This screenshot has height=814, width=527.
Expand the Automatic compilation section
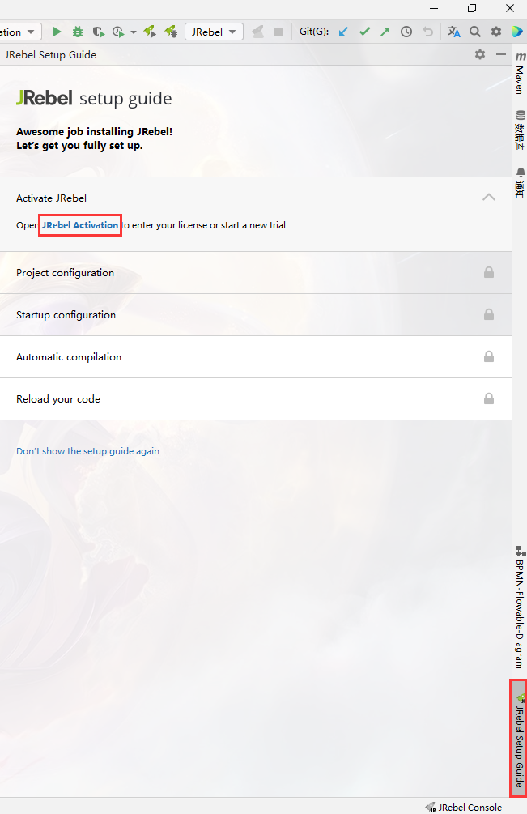coord(256,356)
